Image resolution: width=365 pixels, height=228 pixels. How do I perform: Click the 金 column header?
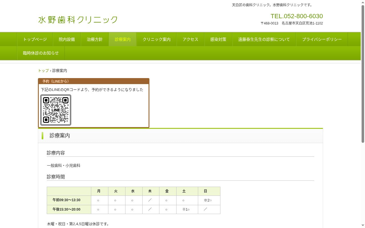(168, 191)
